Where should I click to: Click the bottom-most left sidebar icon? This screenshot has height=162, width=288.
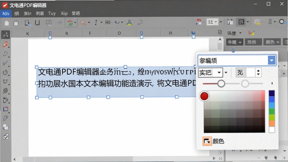[5, 136]
